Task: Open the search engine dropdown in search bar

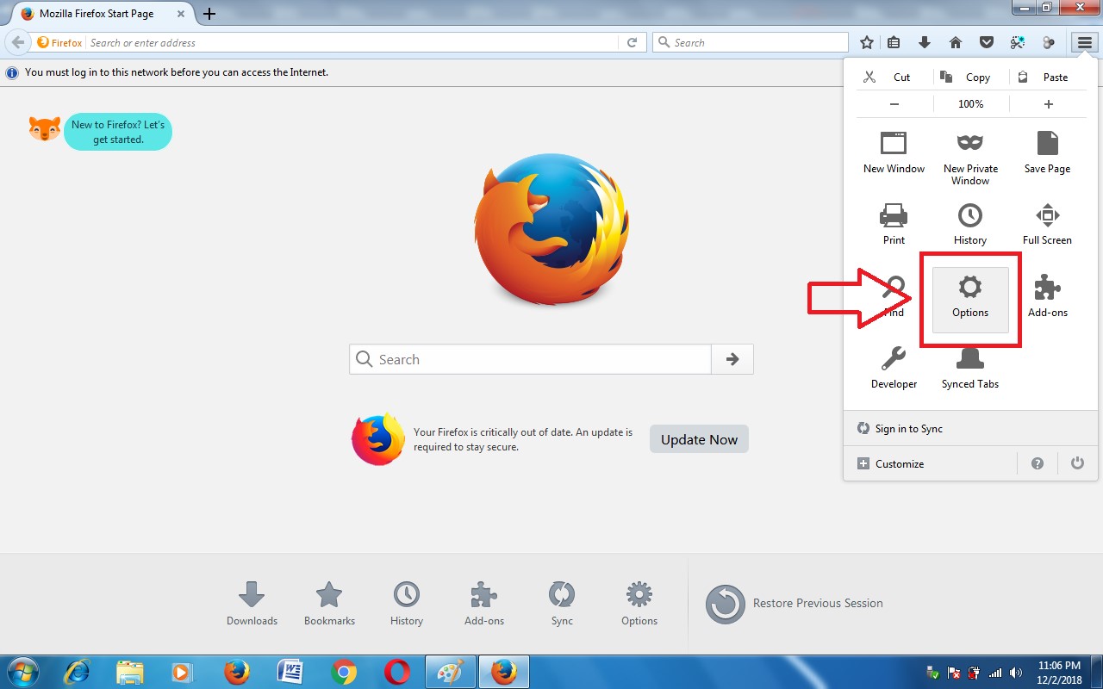Action: tap(664, 41)
